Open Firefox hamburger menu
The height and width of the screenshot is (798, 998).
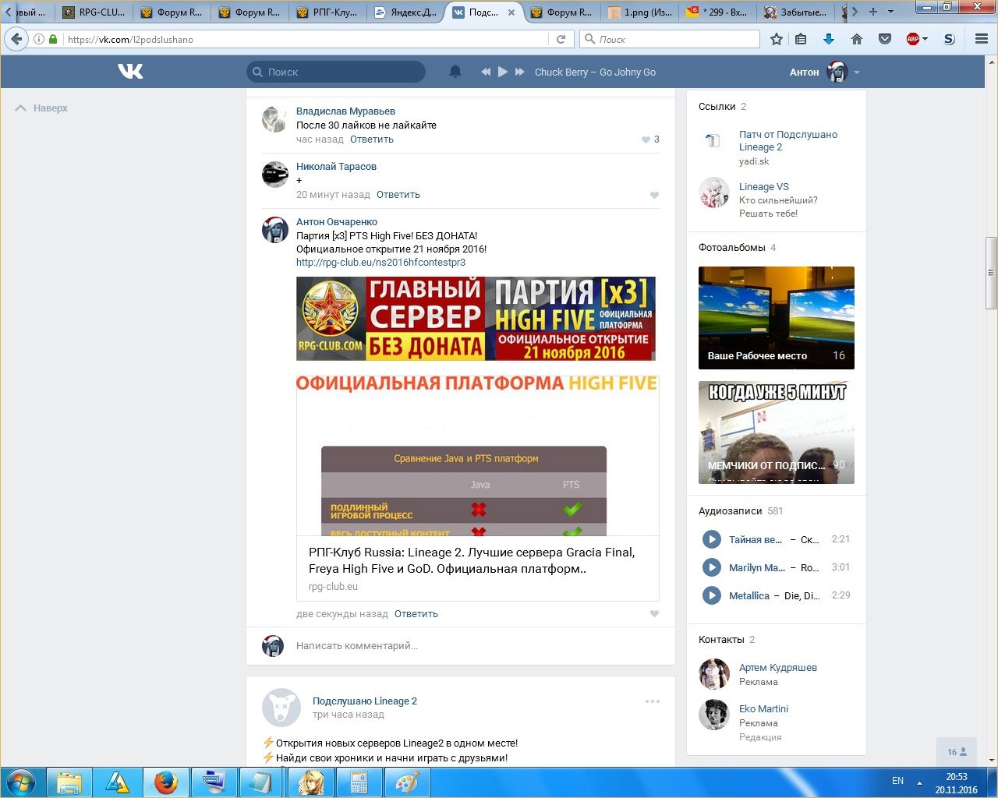click(982, 39)
